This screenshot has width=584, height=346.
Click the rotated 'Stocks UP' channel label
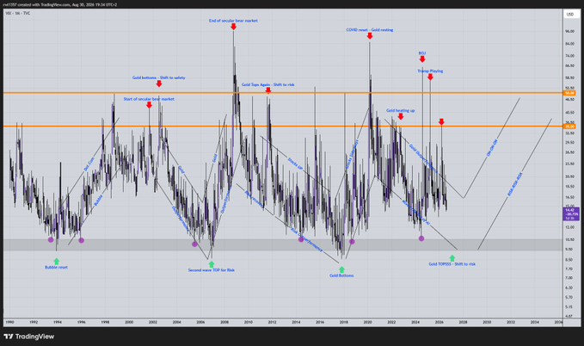[295, 164]
